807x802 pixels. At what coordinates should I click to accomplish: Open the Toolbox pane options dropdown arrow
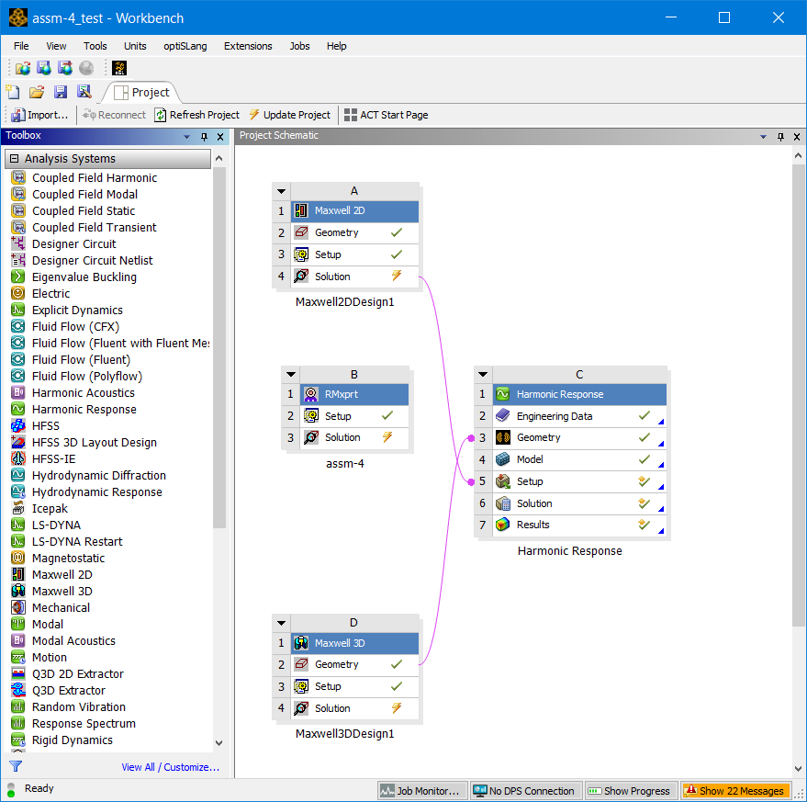186,137
